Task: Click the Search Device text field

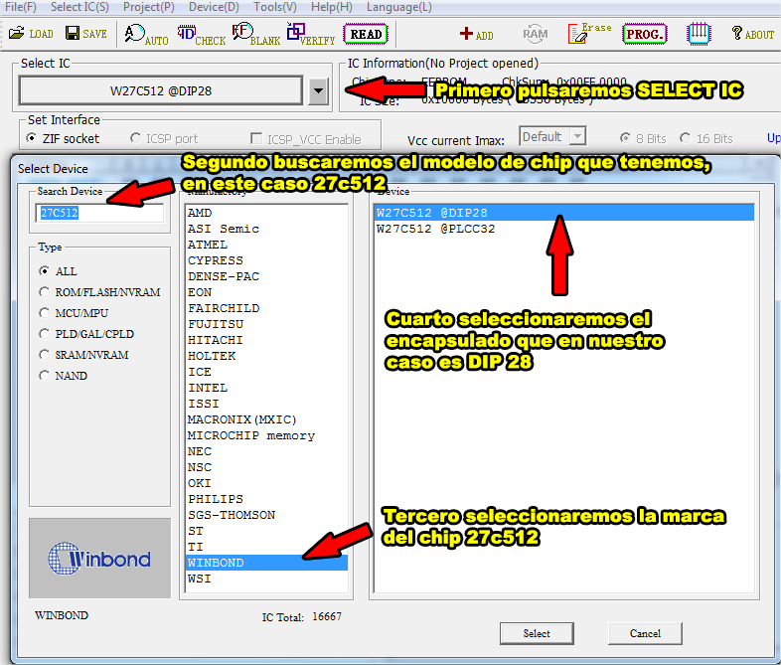Action: point(99,213)
